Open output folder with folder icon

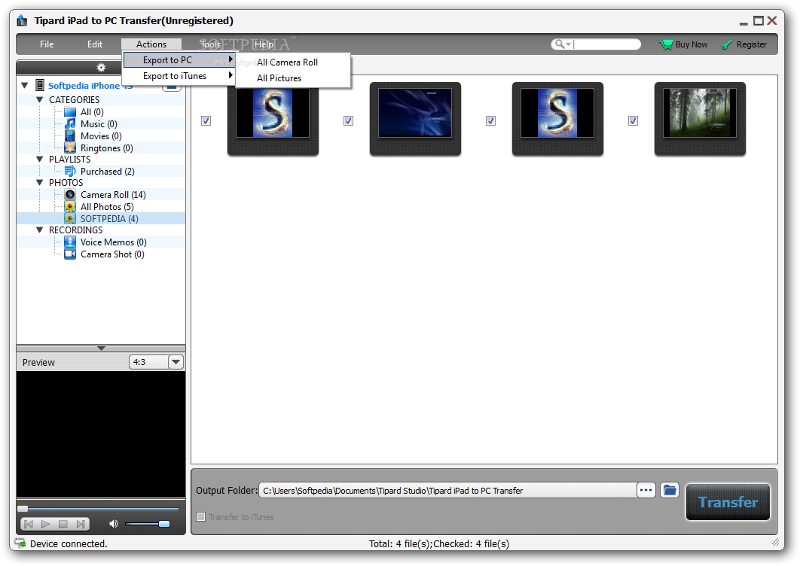click(x=670, y=491)
